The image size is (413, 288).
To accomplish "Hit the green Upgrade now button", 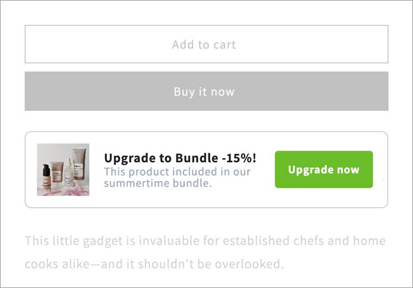I will point(324,170).
